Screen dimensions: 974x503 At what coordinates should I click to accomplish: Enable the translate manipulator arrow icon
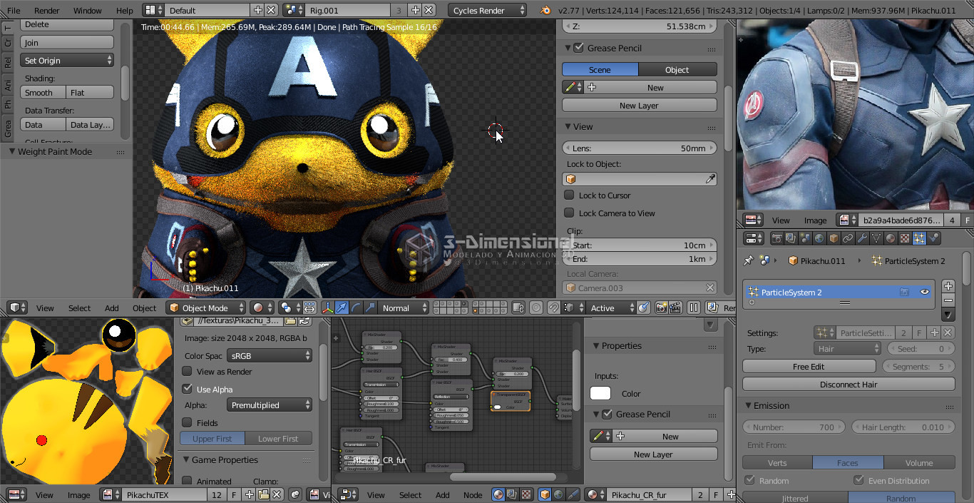coord(342,308)
